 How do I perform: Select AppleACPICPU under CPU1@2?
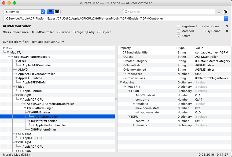(57, 138)
